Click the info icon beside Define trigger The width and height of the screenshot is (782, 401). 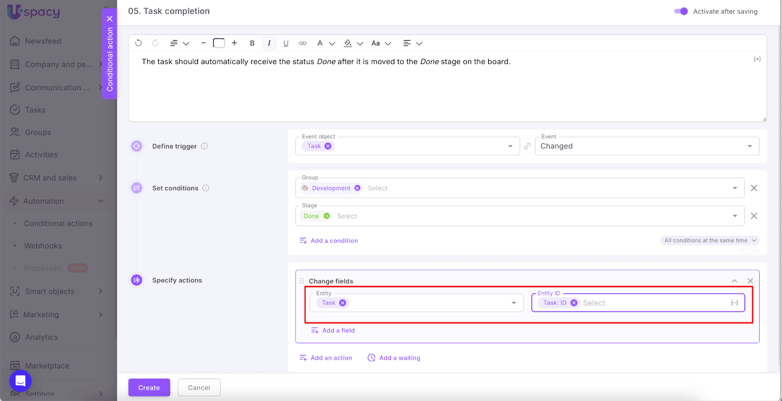point(205,146)
